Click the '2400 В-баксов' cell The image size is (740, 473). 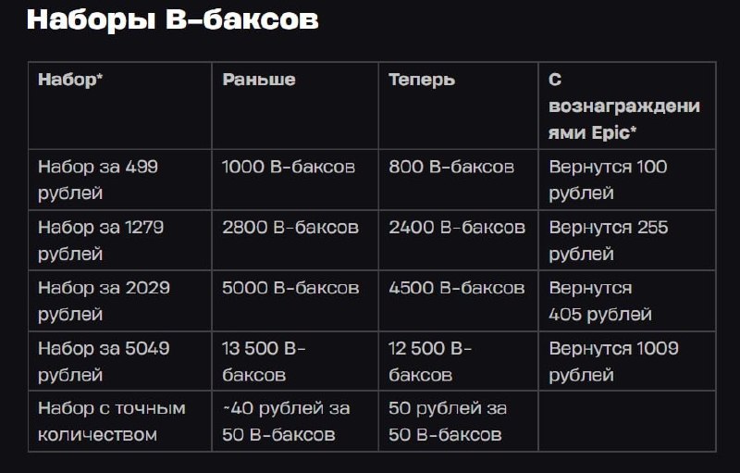[x=457, y=228]
